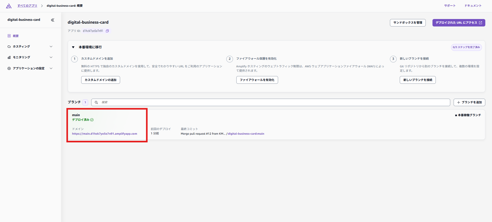The height and width of the screenshot is (222, 492).
Task: Click the step 1 circle number
Action: point(75,59)
